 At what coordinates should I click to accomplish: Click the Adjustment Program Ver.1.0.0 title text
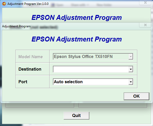(28, 4)
